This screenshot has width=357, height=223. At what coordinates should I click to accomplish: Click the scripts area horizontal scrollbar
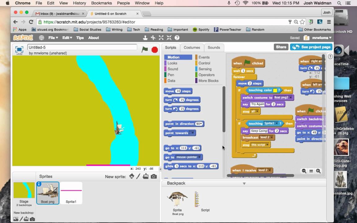click(260, 175)
